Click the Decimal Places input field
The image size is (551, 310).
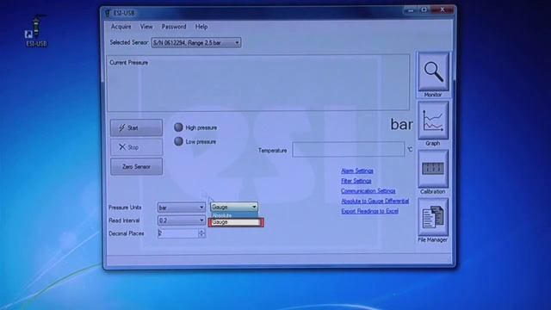coord(178,233)
